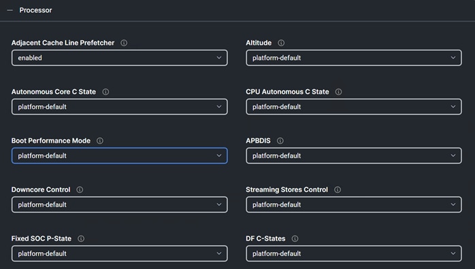Show info for DF C-States
Viewport: 475px width, 269px height.
pyautogui.click(x=295, y=239)
